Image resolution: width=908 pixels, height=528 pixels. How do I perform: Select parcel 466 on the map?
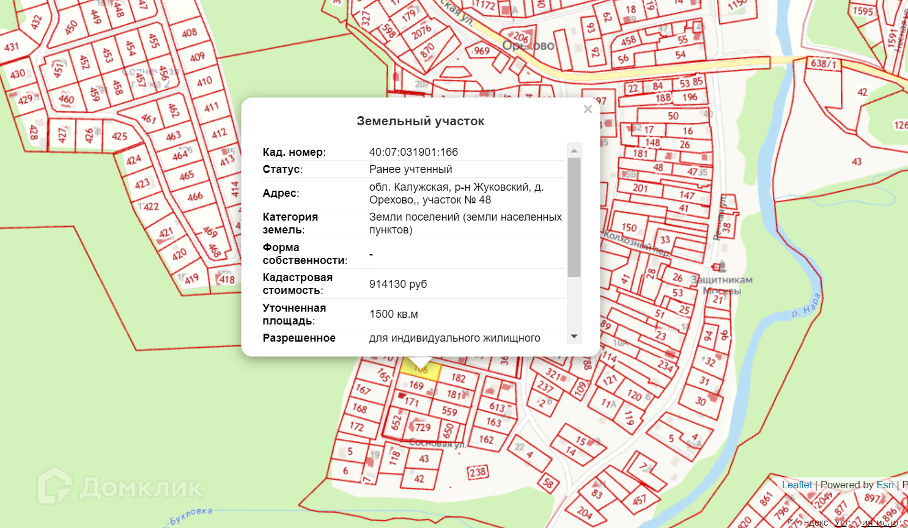pos(195,197)
